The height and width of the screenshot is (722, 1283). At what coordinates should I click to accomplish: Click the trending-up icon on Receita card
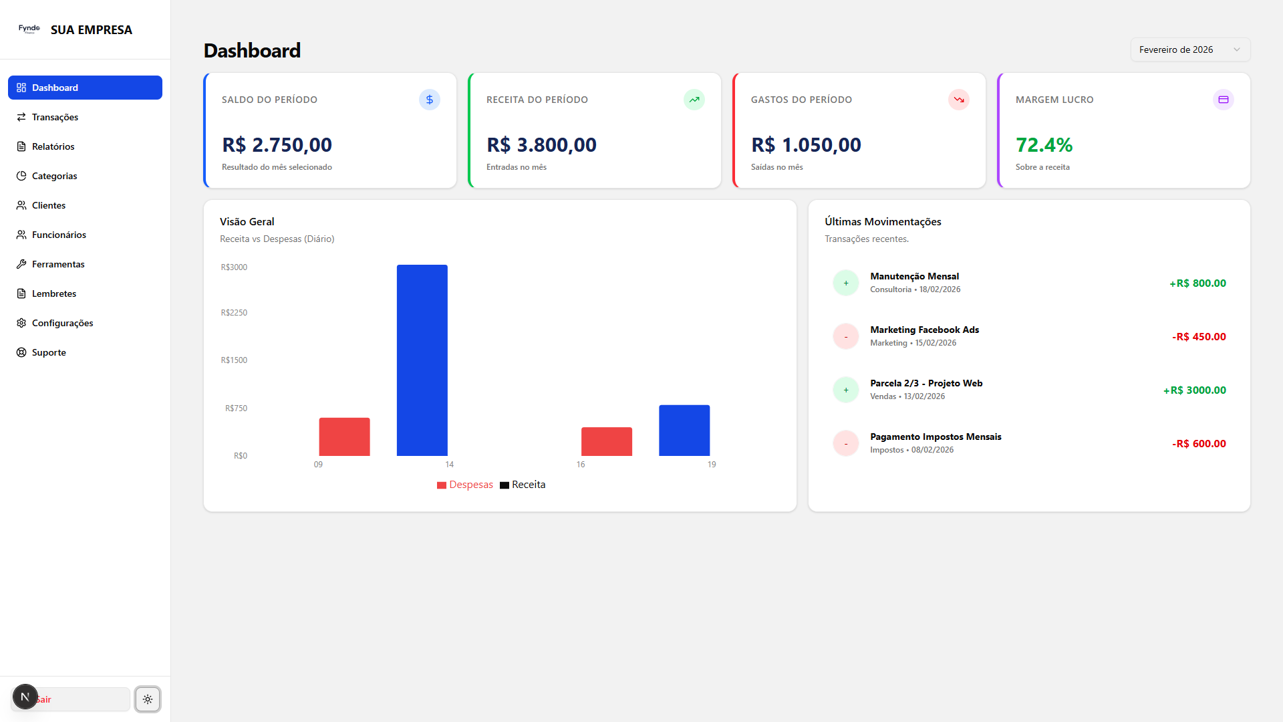(x=694, y=100)
